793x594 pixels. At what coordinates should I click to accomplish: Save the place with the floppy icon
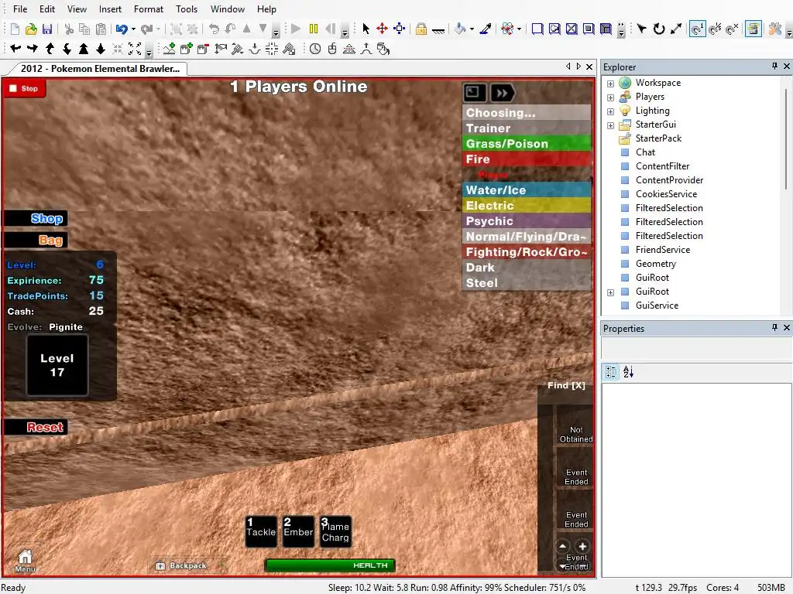47,29
